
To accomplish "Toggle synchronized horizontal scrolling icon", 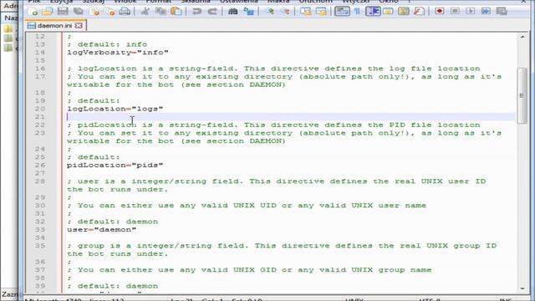I will [x=321, y=11].
